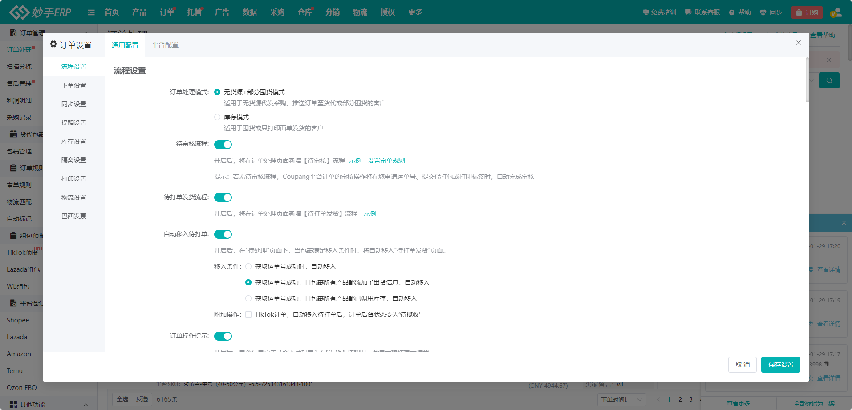Click the 全选 button below the dialog

pos(122,399)
